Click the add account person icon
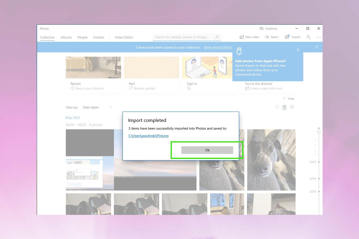The height and width of the screenshot is (239, 359). point(308,37)
